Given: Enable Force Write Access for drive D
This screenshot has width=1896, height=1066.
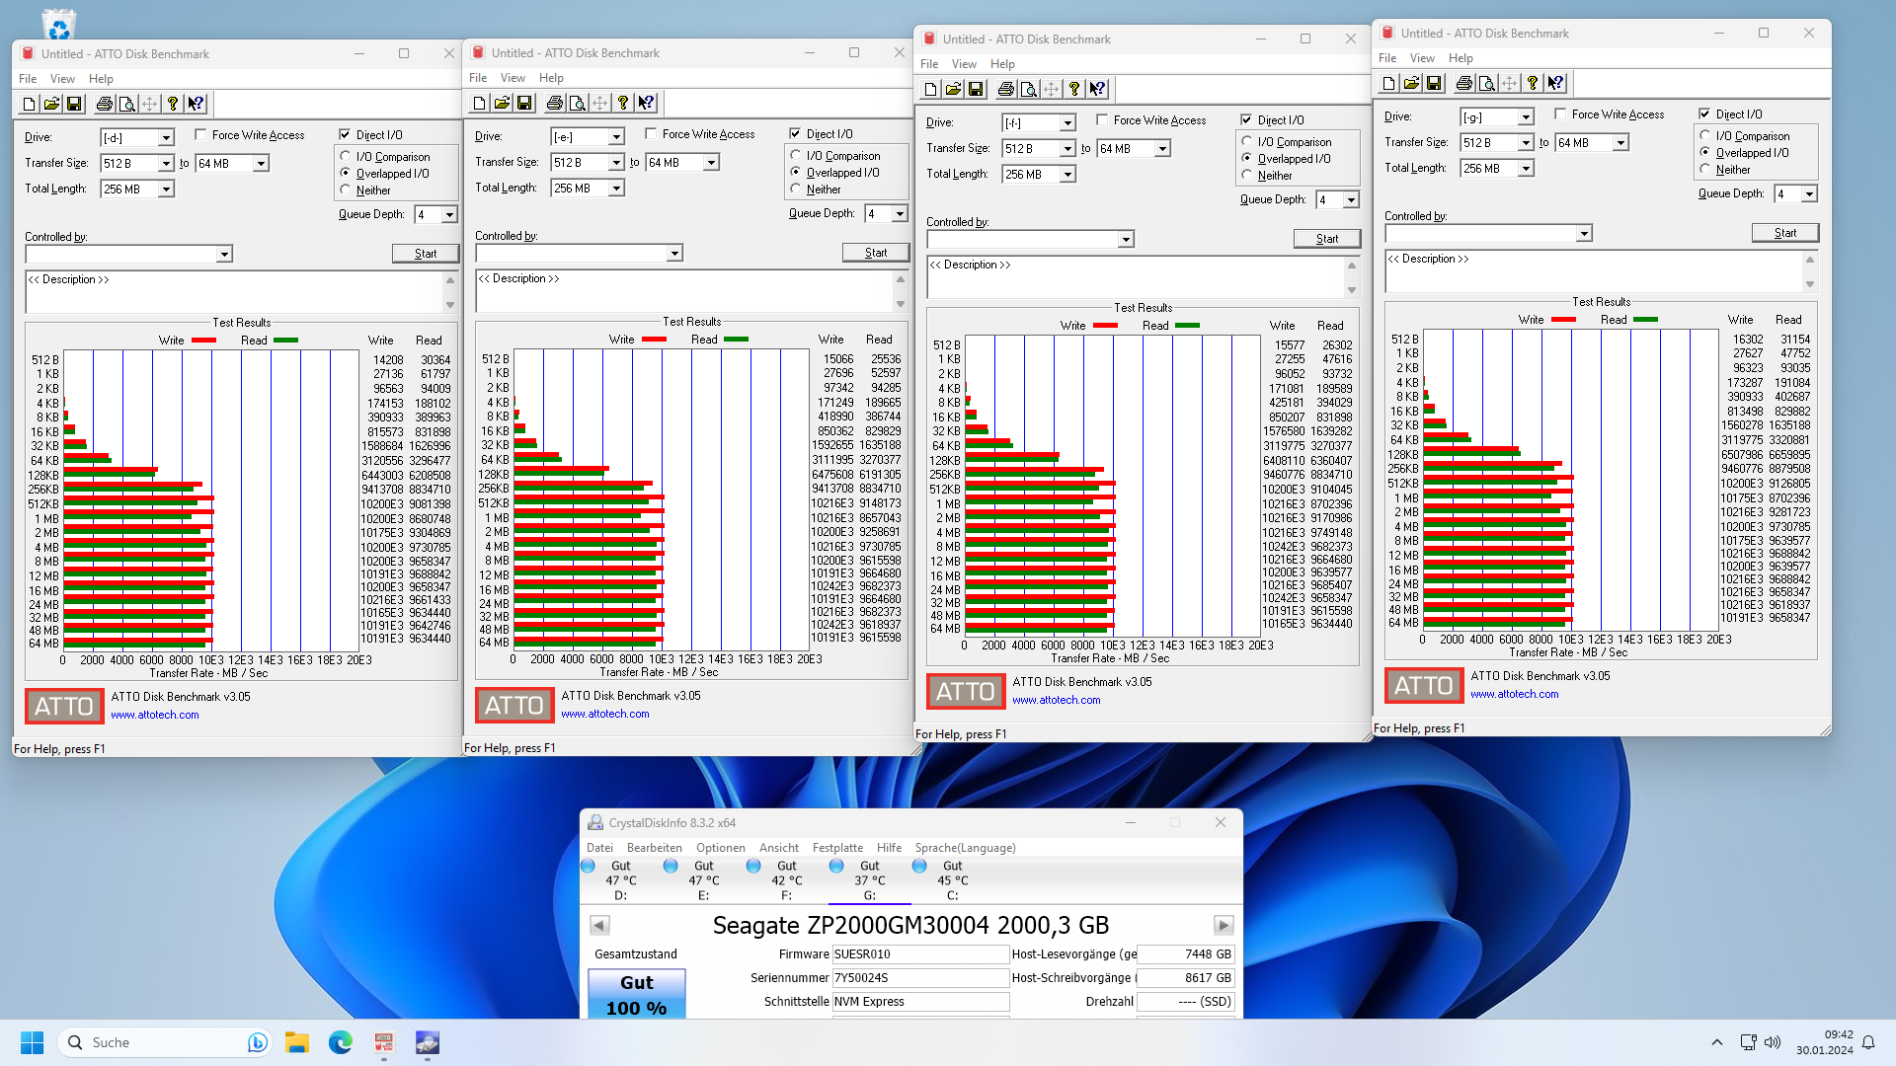Looking at the screenshot, I should tap(202, 134).
